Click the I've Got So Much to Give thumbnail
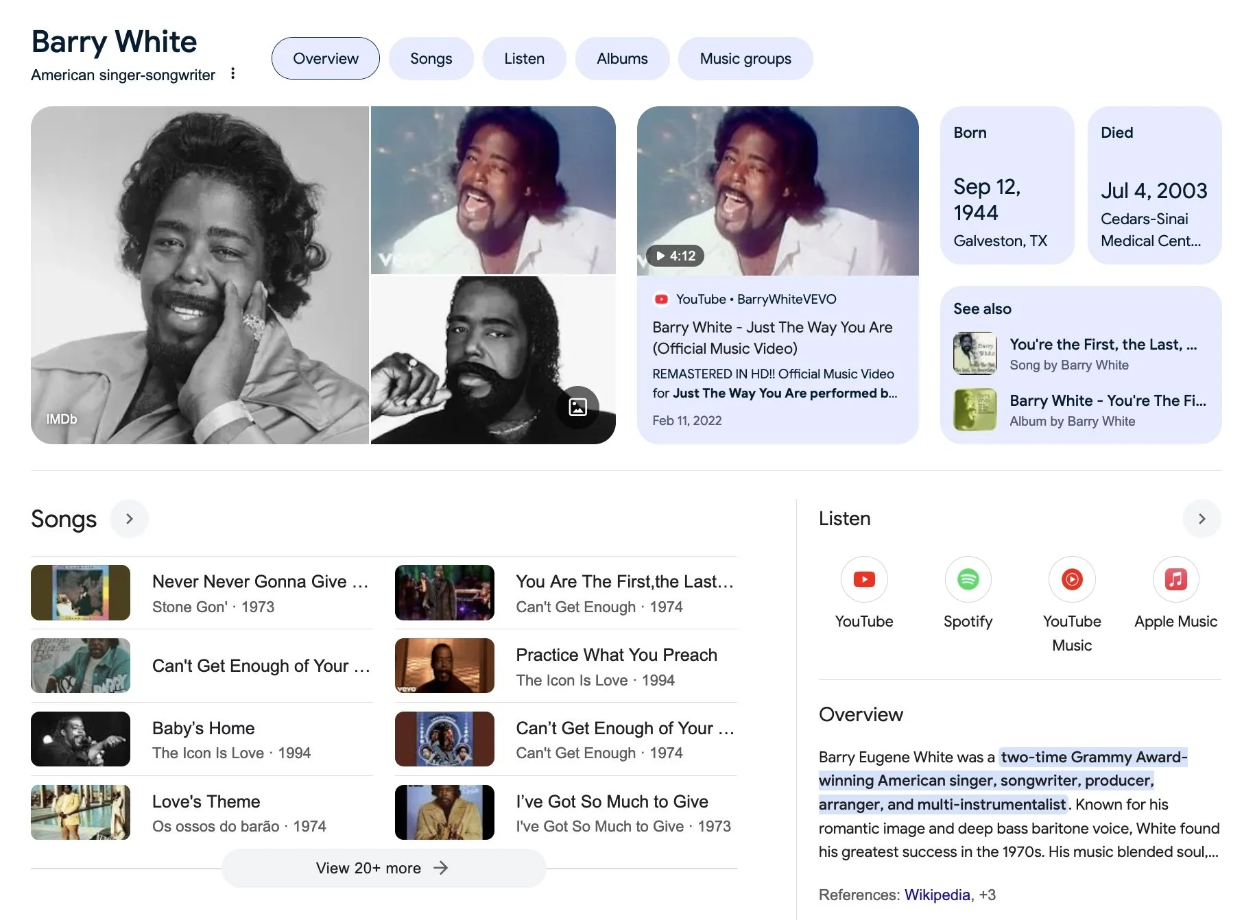This screenshot has height=920, width=1255. pos(444,812)
